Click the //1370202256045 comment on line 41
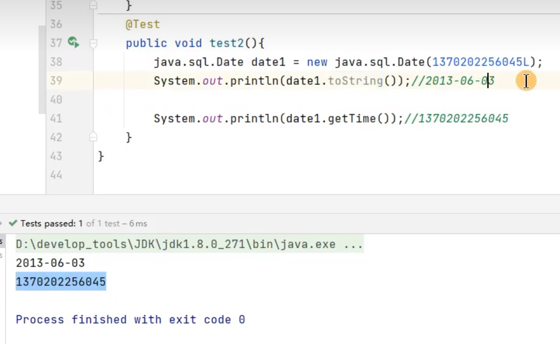The height and width of the screenshot is (344, 560). click(456, 118)
